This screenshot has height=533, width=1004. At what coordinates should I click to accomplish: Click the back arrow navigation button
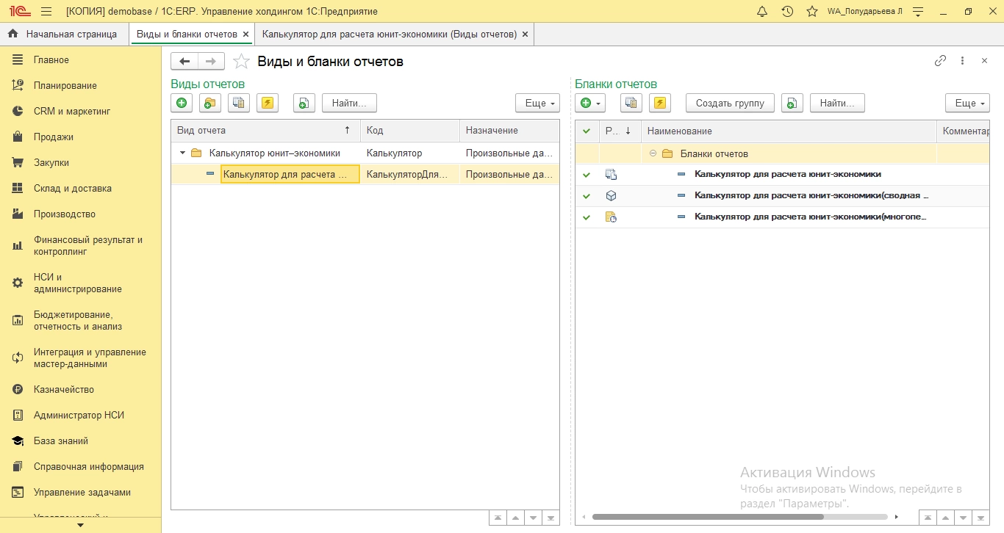[184, 62]
